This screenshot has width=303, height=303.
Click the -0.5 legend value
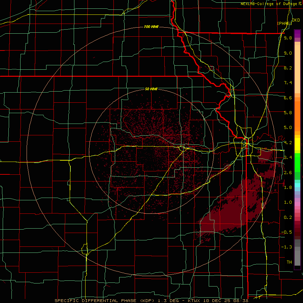click(287, 232)
